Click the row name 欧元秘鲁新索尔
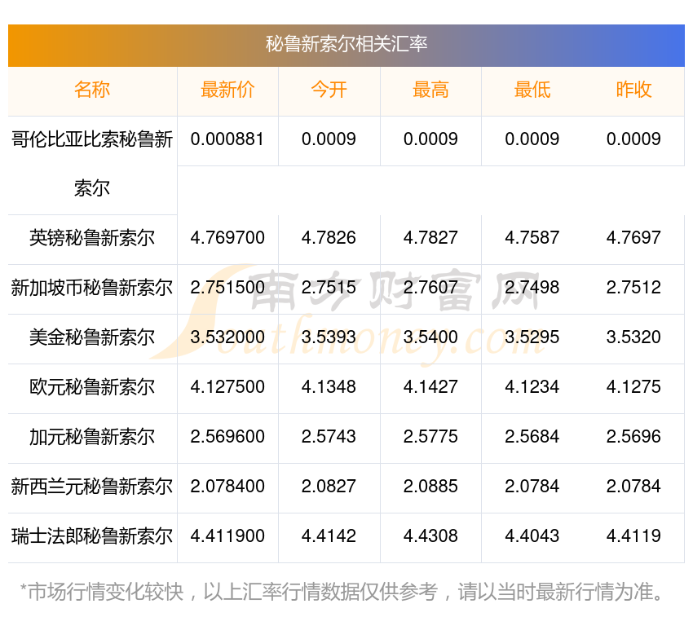The height and width of the screenshot is (617, 693). tap(92, 387)
